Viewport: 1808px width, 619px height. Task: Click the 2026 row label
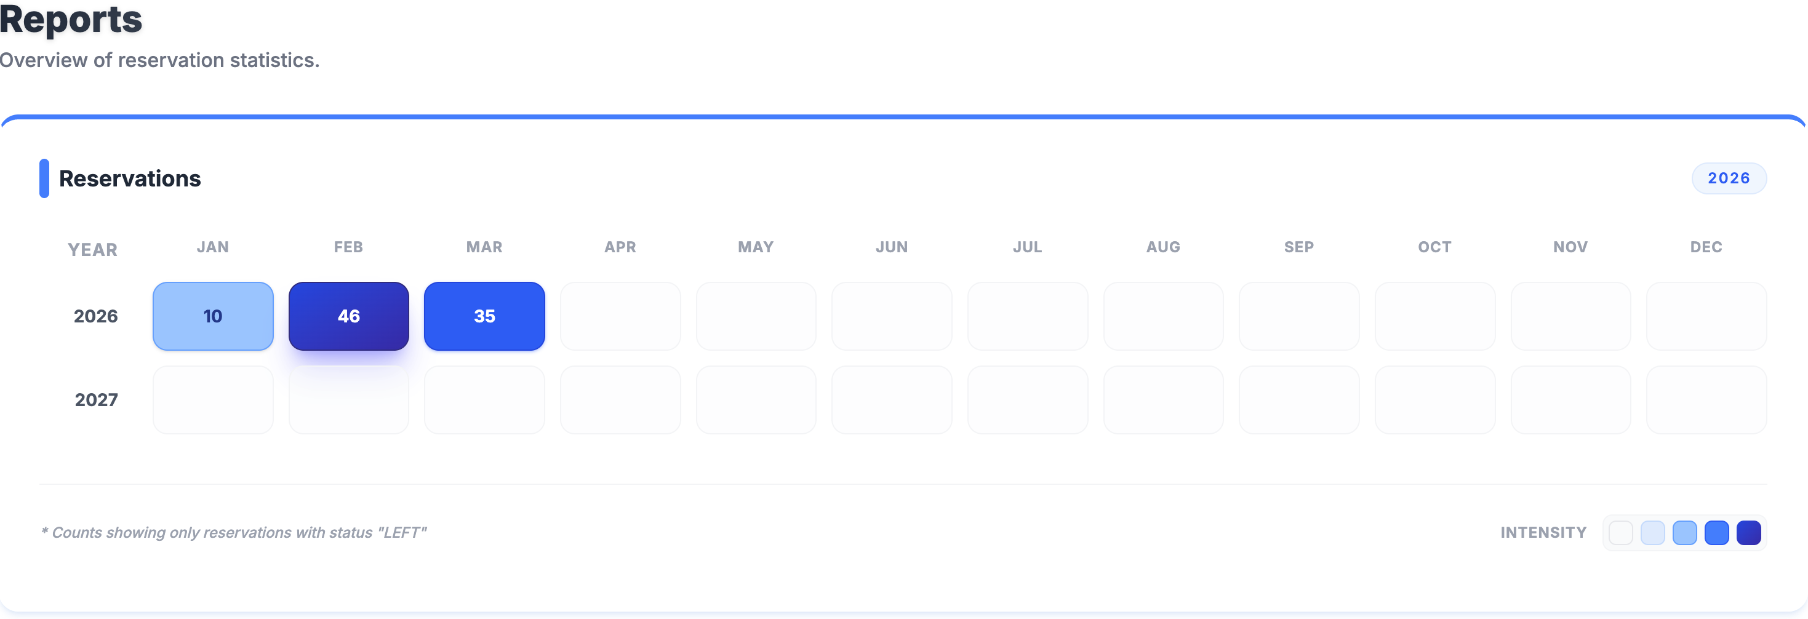click(96, 316)
